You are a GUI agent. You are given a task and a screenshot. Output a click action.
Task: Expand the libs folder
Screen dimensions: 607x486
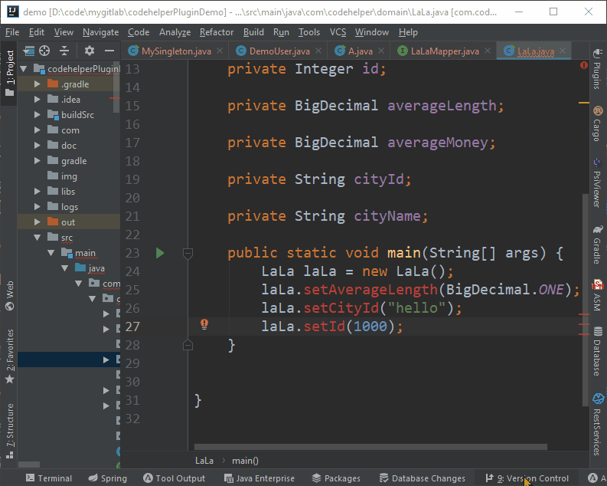coord(38,192)
